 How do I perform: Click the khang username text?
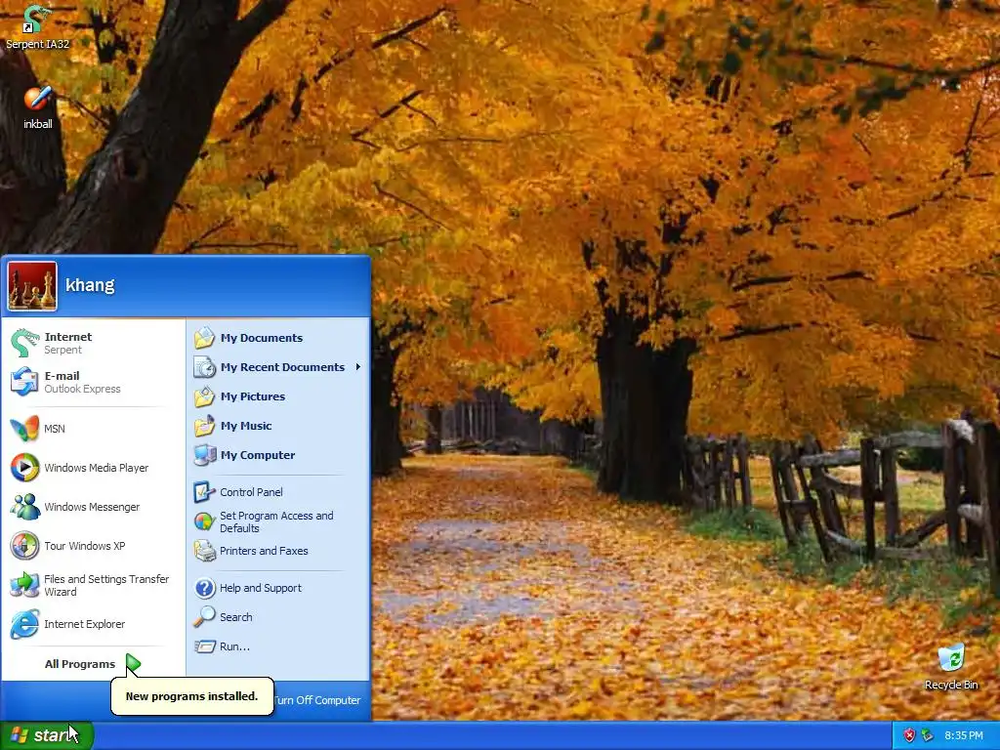[x=90, y=285]
